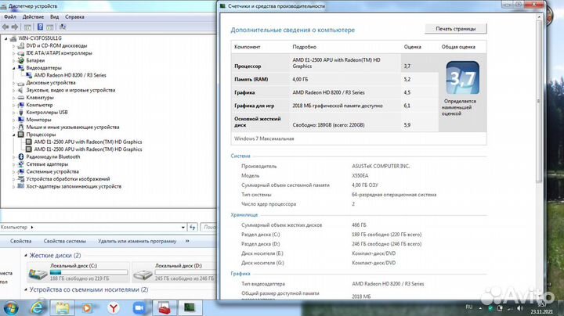This screenshot has width=564, height=316.
Task: Open the Файл menu in Device Manager
Action: pos(10,17)
